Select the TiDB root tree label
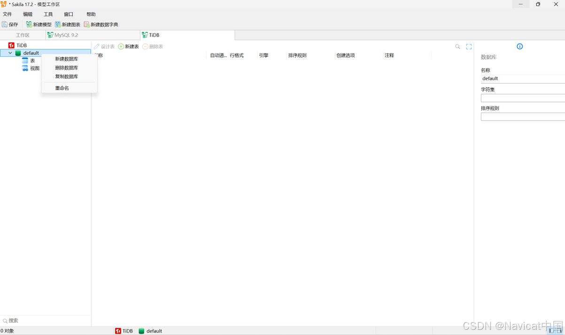This screenshot has height=335, width=565. (x=22, y=46)
